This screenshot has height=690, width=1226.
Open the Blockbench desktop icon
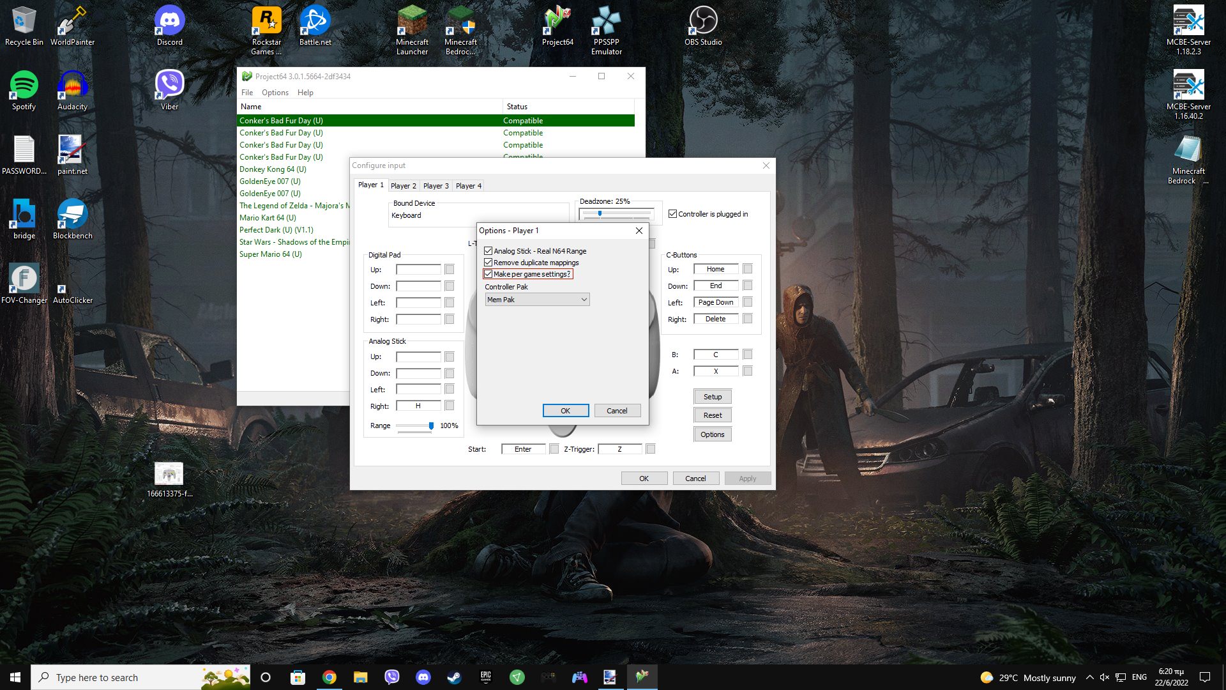pyautogui.click(x=72, y=219)
